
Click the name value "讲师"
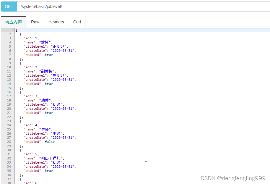(45, 129)
